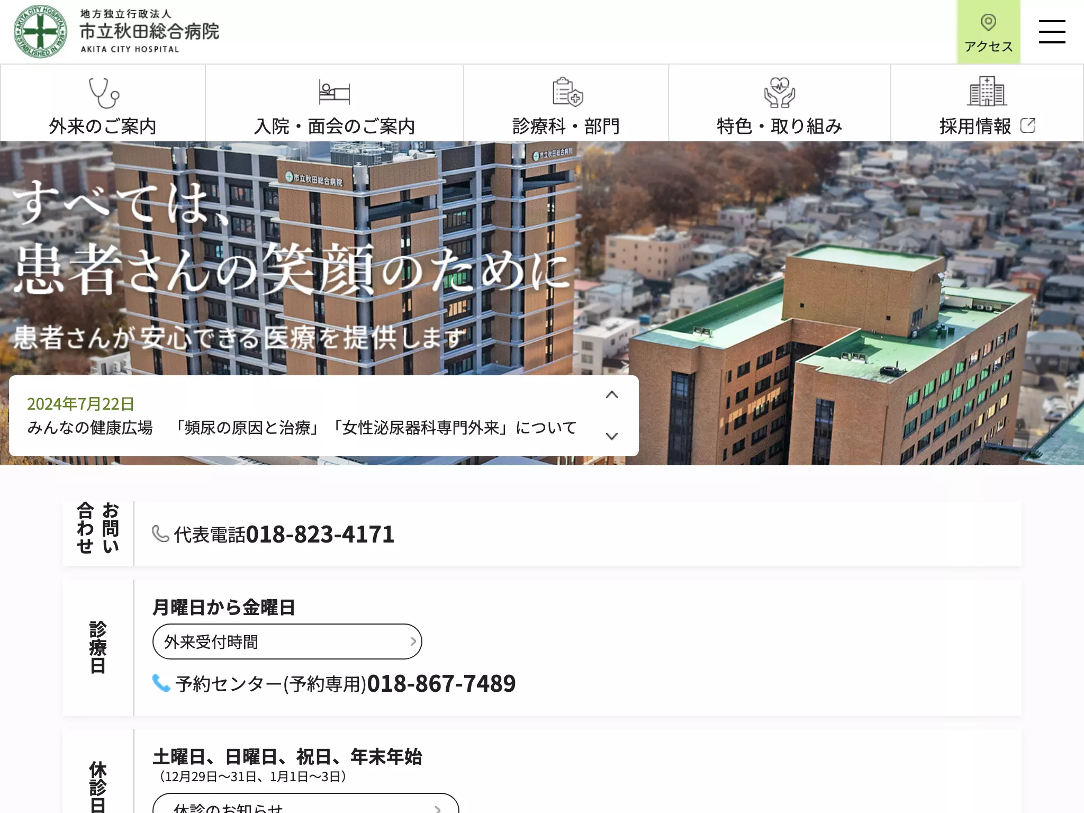Viewport: 1084px width, 813px height.
Task: Show next news with down chevron
Action: (x=612, y=436)
